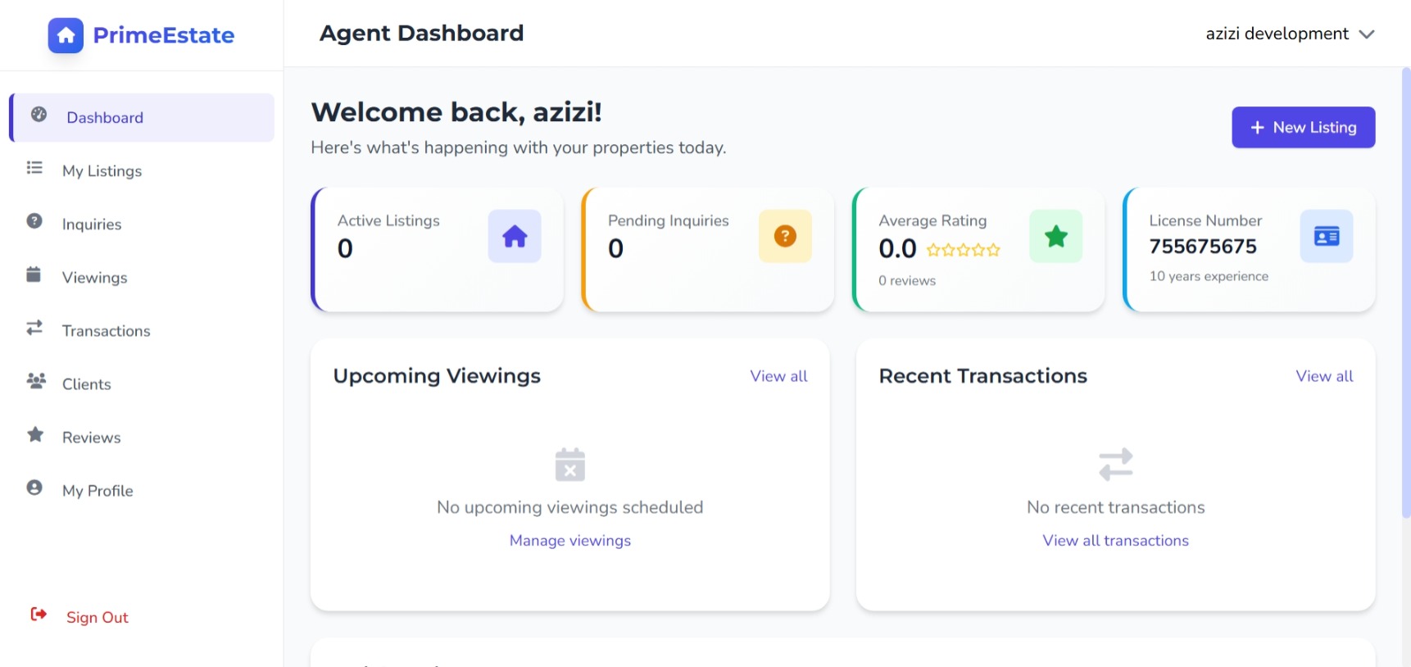
Task: Click the Sign Out arrow icon
Action: [x=39, y=615]
